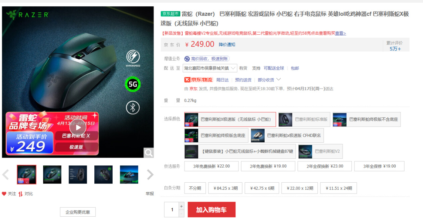The width and height of the screenshot is (423, 220).
Task: Click the ¥249.00 price text
Action: pos(200,44)
